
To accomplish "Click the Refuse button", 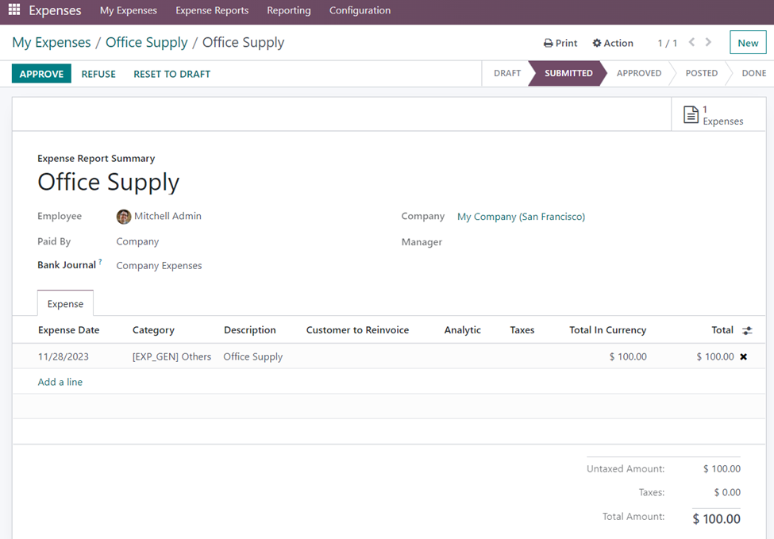I will pos(98,74).
